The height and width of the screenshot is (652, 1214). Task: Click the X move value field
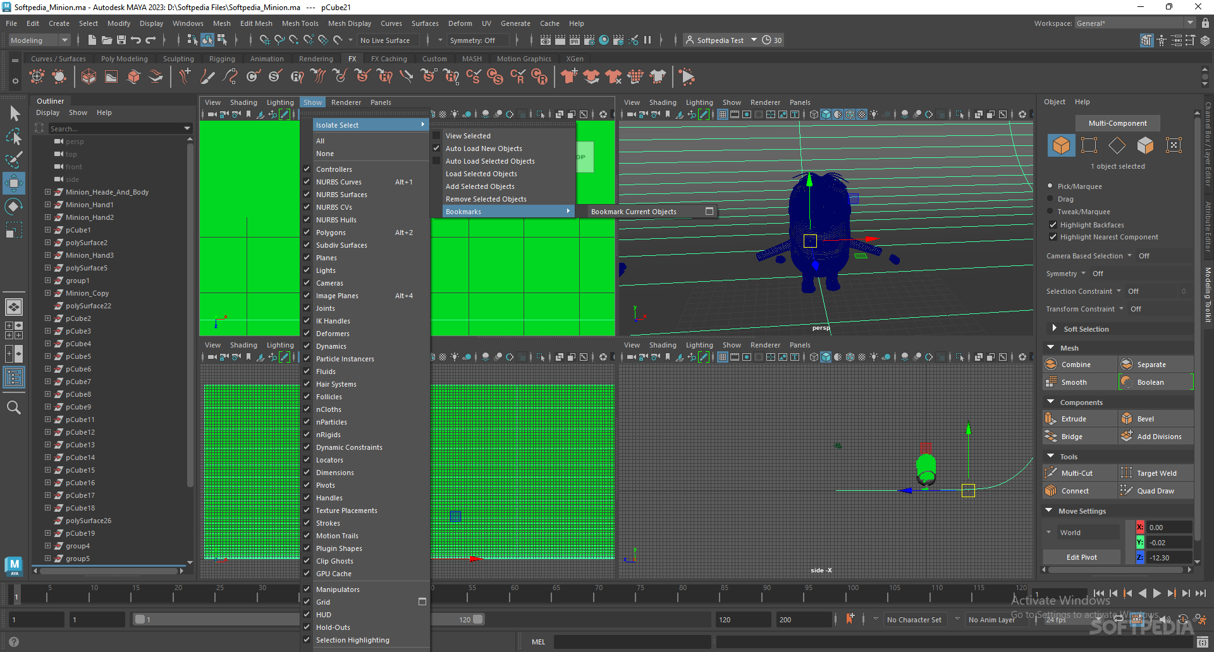point(1170,528)
